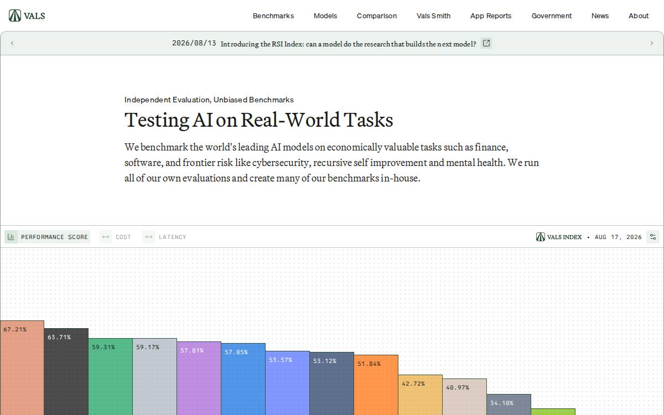The height and width of the screenshot is (415, 664).
Task: Show next announcement with right chevron
Action: [651, 43]
